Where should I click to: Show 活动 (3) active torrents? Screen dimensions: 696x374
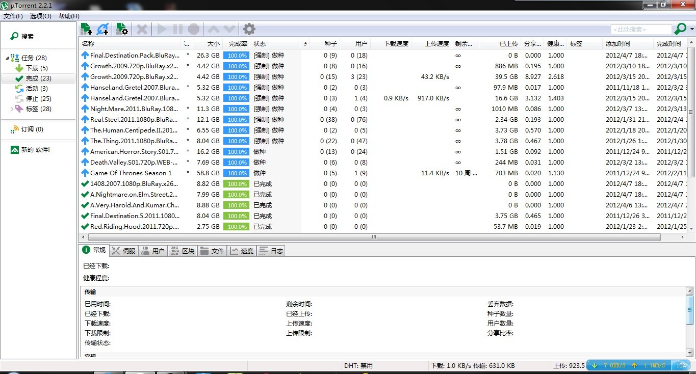(37, 89)
